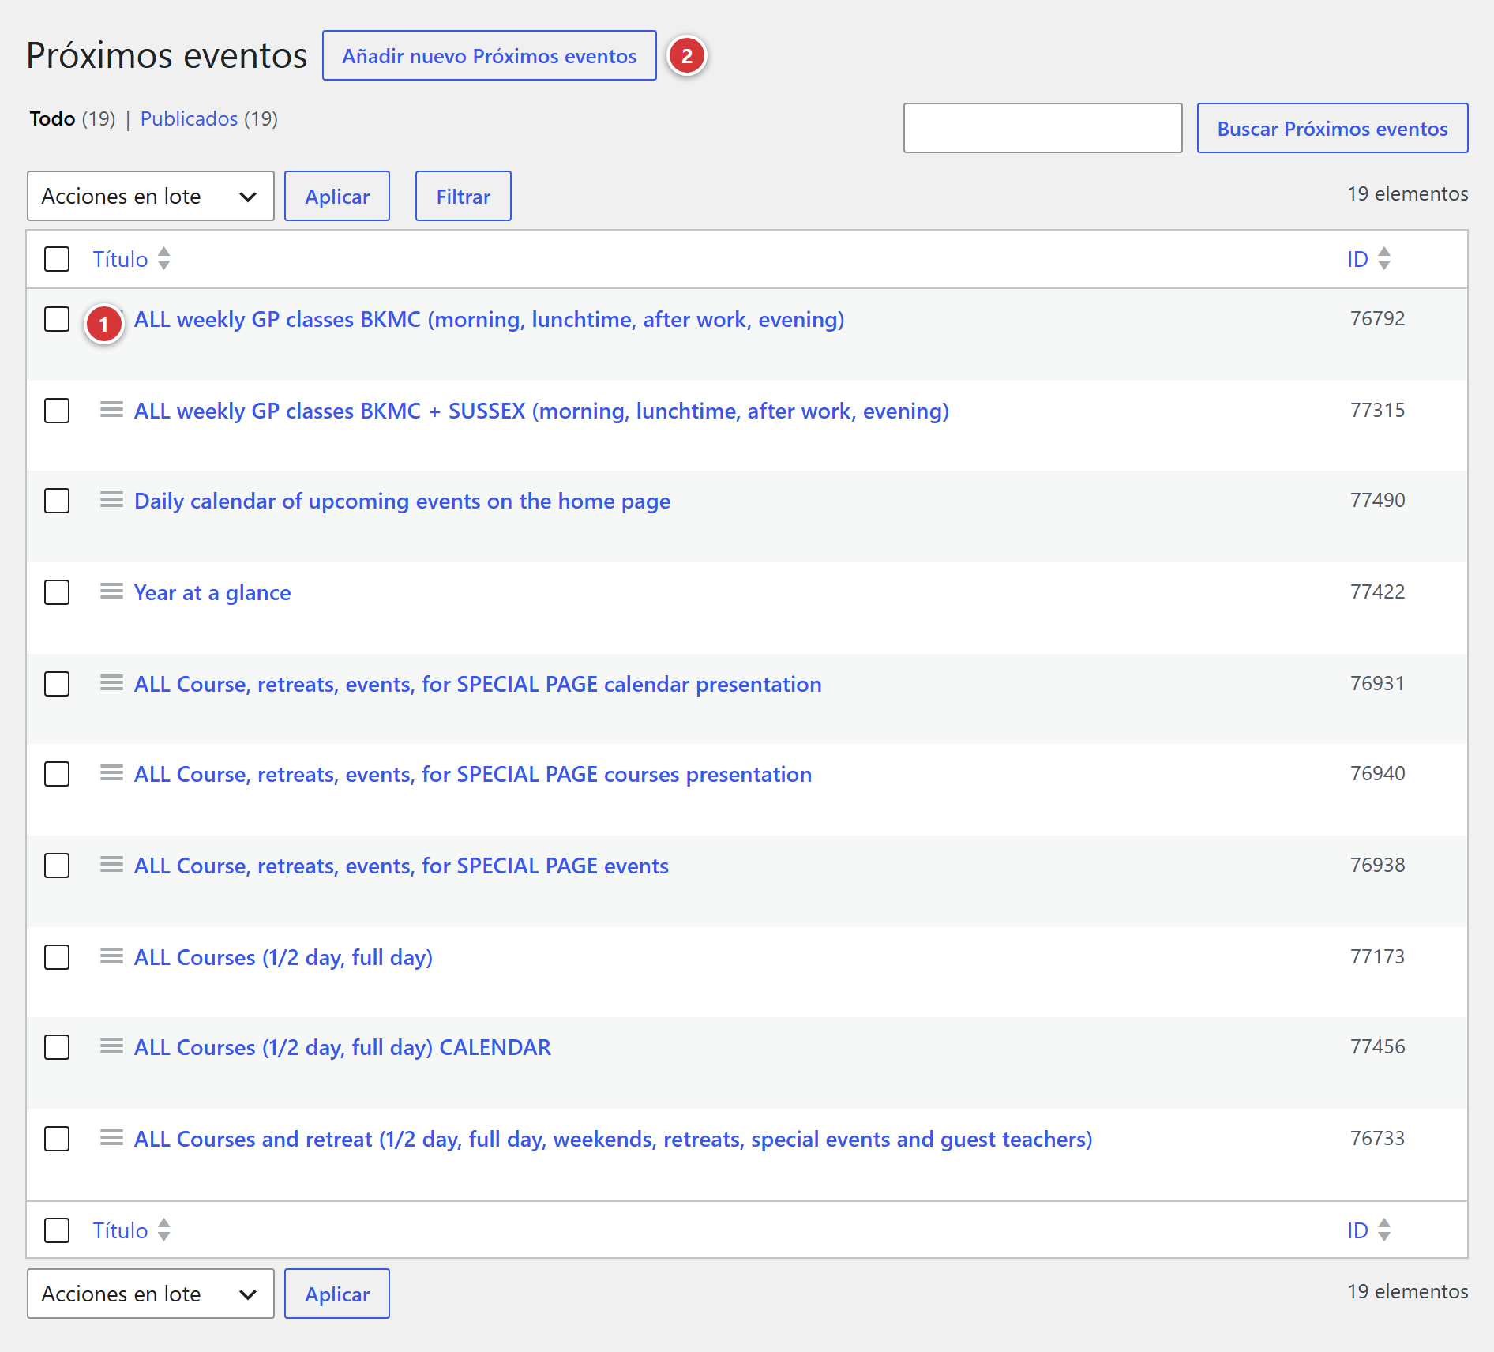The image size is (1494, 1352).
Task: Click the sort arrows next to top Título header
Action: pos(163,259)
